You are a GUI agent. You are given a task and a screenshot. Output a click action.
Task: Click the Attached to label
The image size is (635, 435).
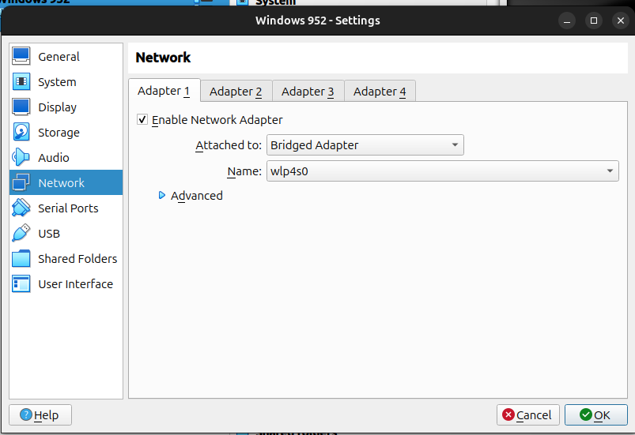(x=229, y=145)
